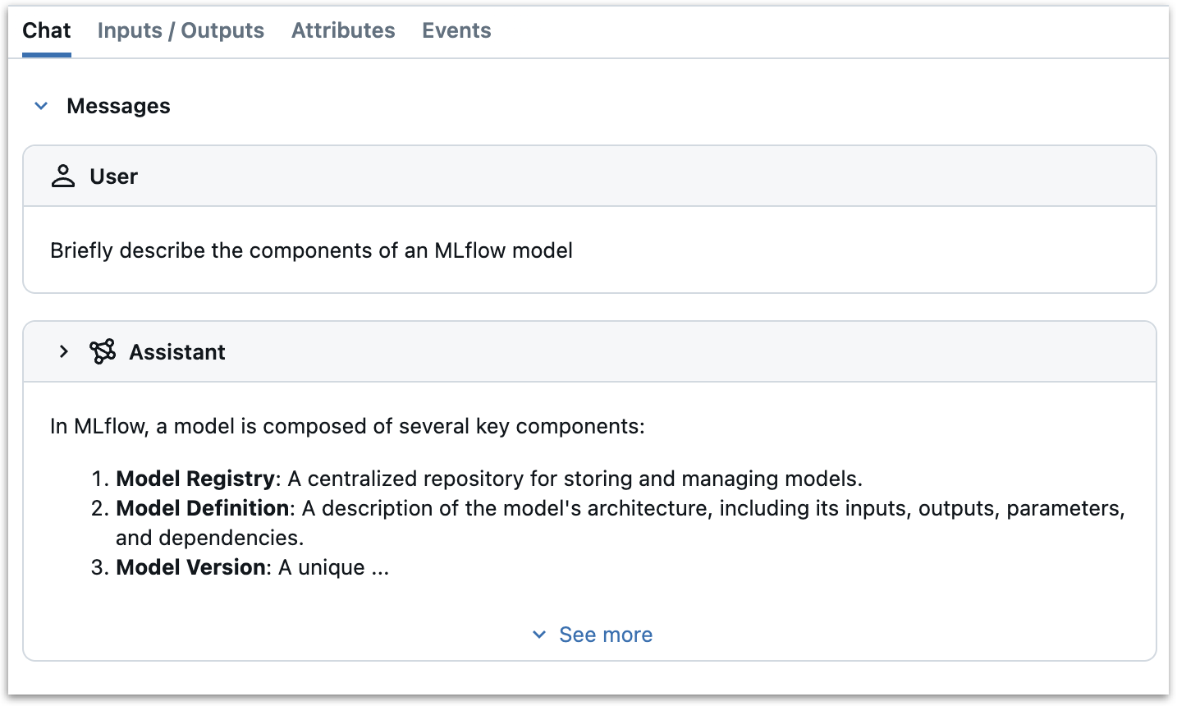Click the chevron beside See more
Screen dimensions: 1177x706
tap(539, 635)
